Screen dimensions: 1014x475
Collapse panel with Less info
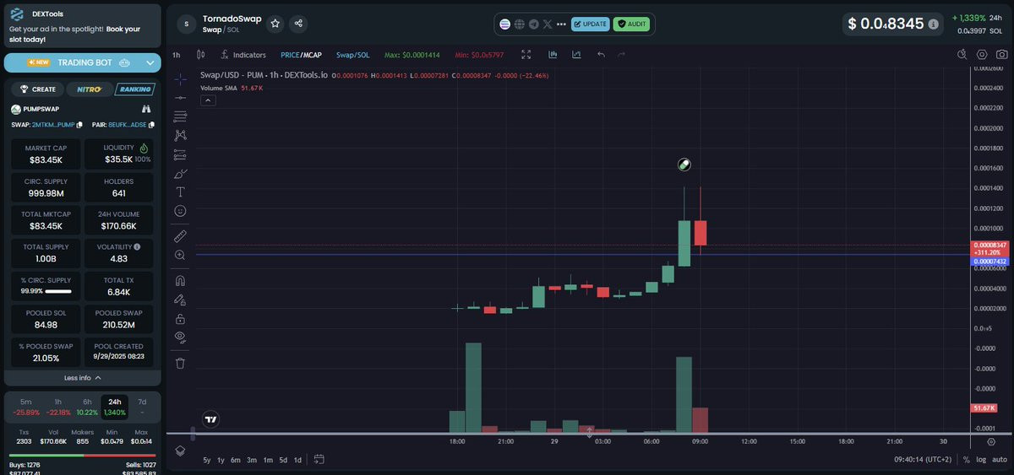coord(82,378)
